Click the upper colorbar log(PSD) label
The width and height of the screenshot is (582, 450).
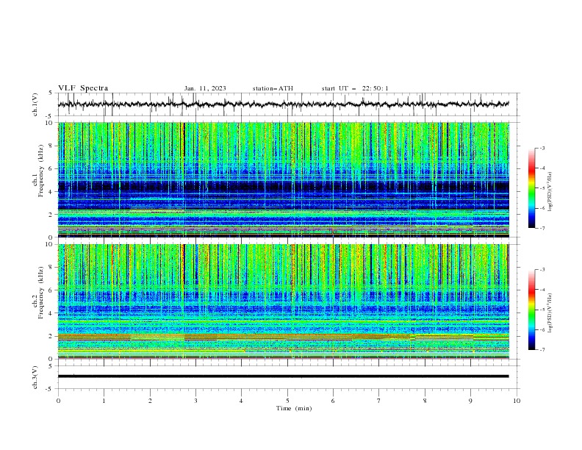[550, 192]
